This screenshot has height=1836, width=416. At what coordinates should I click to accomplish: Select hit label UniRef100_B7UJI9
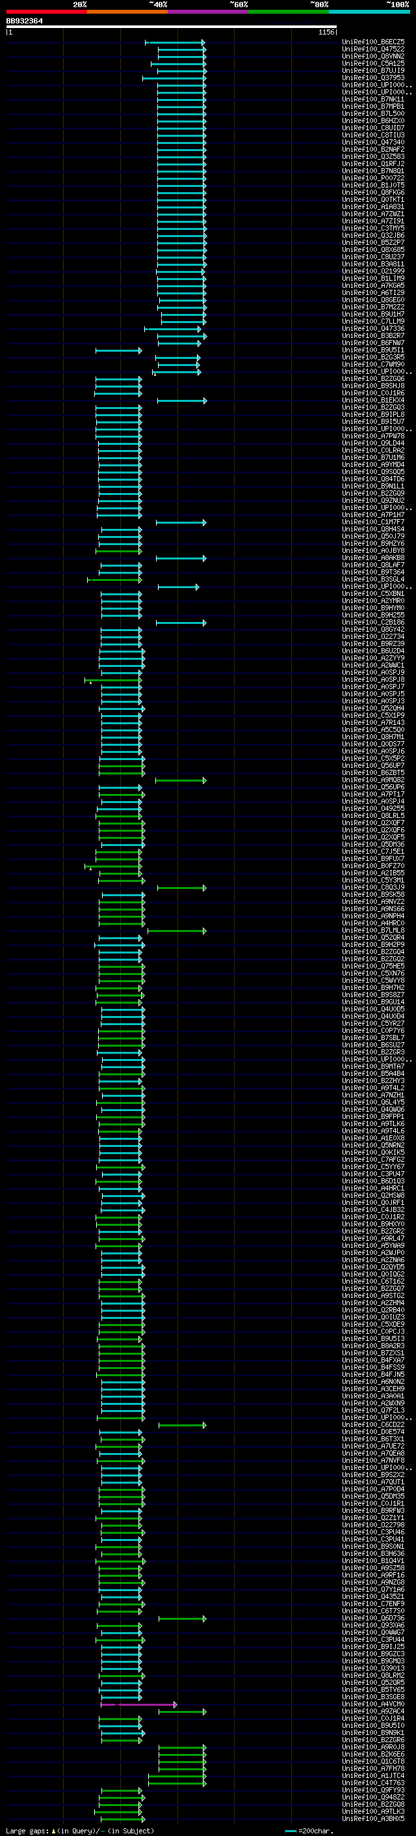[x=373, y=70]
